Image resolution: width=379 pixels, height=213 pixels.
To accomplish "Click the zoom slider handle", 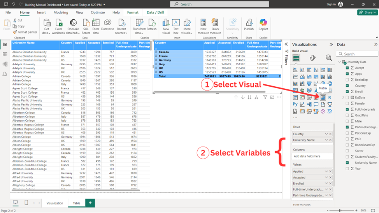I will (x=340, y=211).
